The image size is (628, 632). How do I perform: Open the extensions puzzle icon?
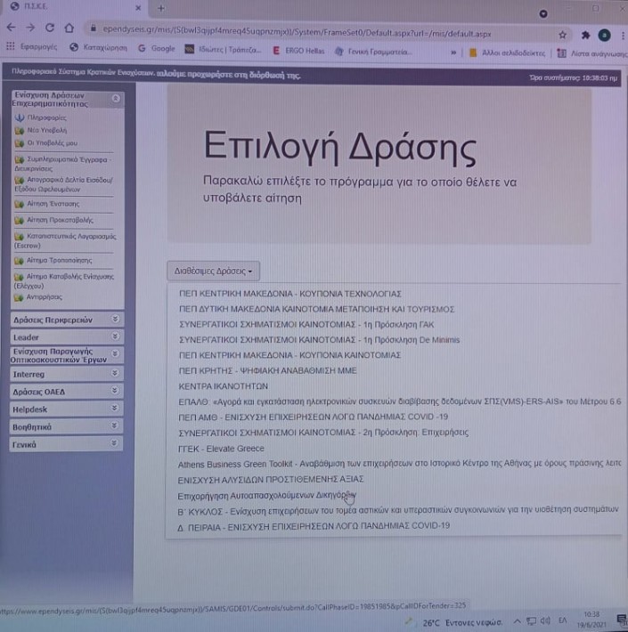(x=585, y=36)
